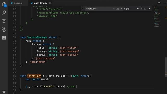Click 'var result Result' declaration
Screen dimensions: 167x94
pyautogui.click(x=38, y=79)
